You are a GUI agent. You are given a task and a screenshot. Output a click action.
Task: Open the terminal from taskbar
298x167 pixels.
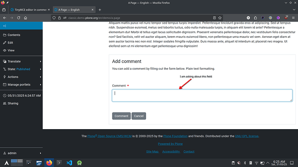point(59,163)
